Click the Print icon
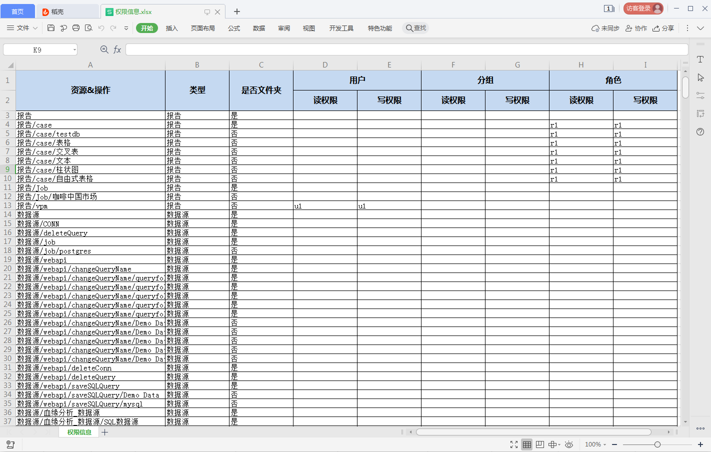 click(76, 28)
